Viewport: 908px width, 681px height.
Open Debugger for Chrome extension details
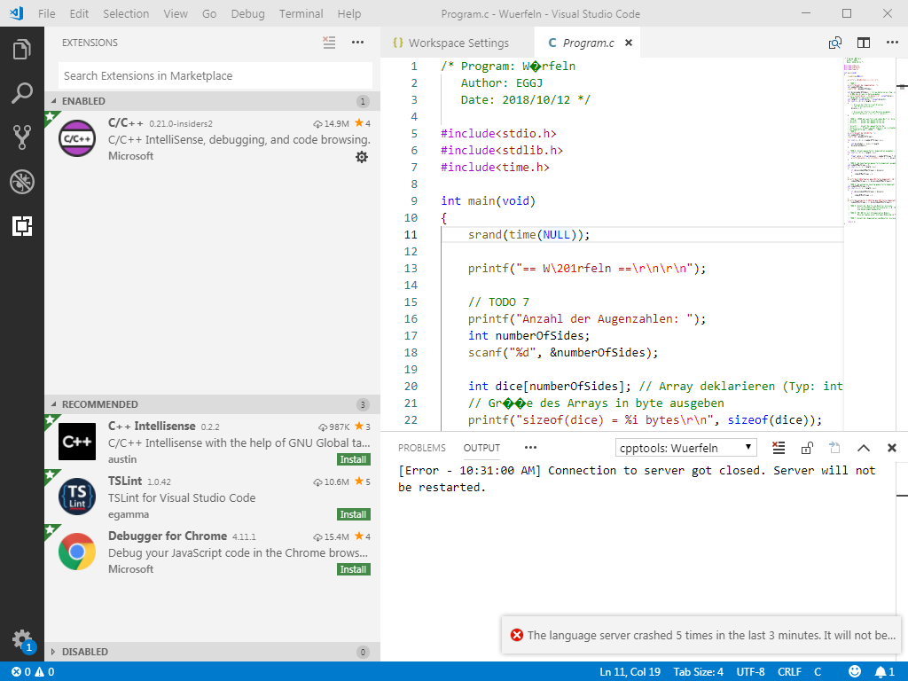[x=212, y=552]
